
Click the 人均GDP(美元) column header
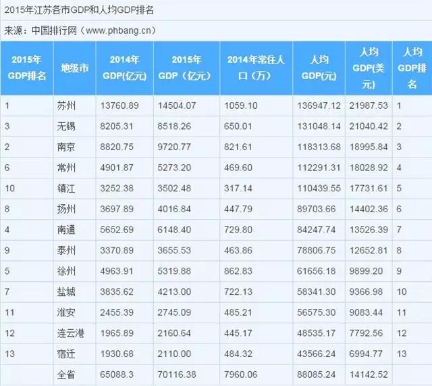pos(369,68)
